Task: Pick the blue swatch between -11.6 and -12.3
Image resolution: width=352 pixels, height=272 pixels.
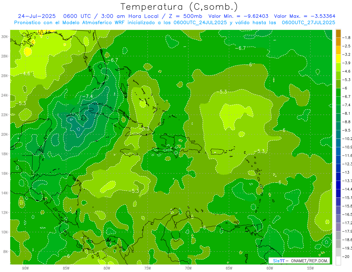Action: [338, 160]
